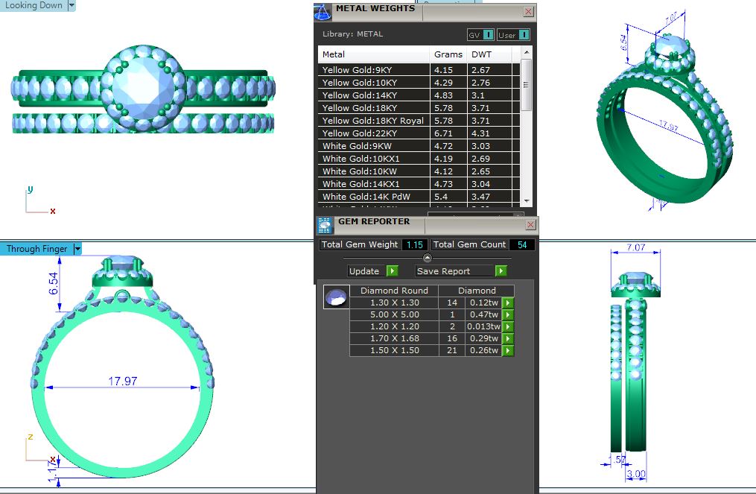Click green arrow on 1.70 X 1.68 row
Screen dimensions: 756x494
(x=508, y=338)
